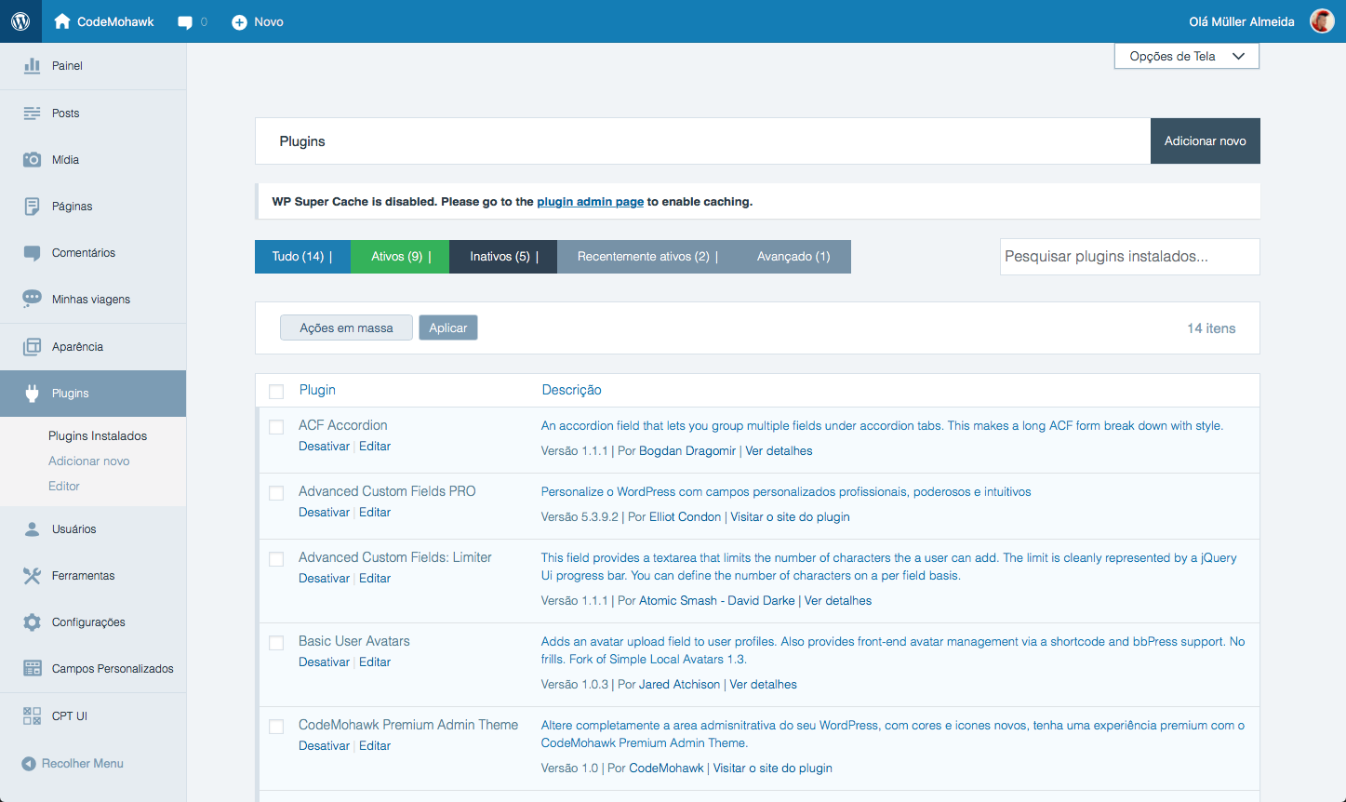
Task: Open Adicionar novo submenu item in sidebar
Action: 89,461
